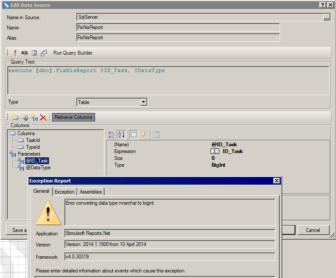The image size is (336, 278).
Task: Click the sigma icon next to ID_Task expression
Action: tap(215, 151)
